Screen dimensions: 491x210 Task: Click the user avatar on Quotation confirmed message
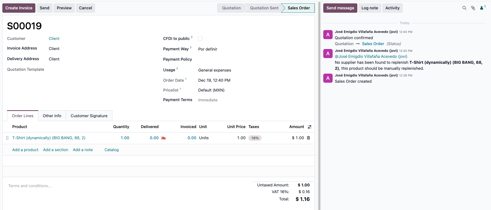328,35
